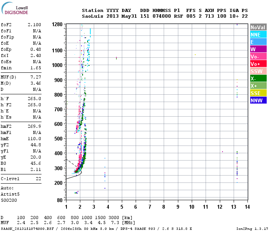The height and width of the screenshot is (231, 269).
Task: Click the NoVal legend swatch
Action: pos(258,27)
